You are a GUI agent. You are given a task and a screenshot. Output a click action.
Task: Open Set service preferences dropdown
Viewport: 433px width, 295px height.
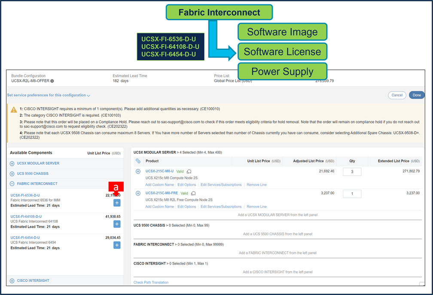(49, 95)
